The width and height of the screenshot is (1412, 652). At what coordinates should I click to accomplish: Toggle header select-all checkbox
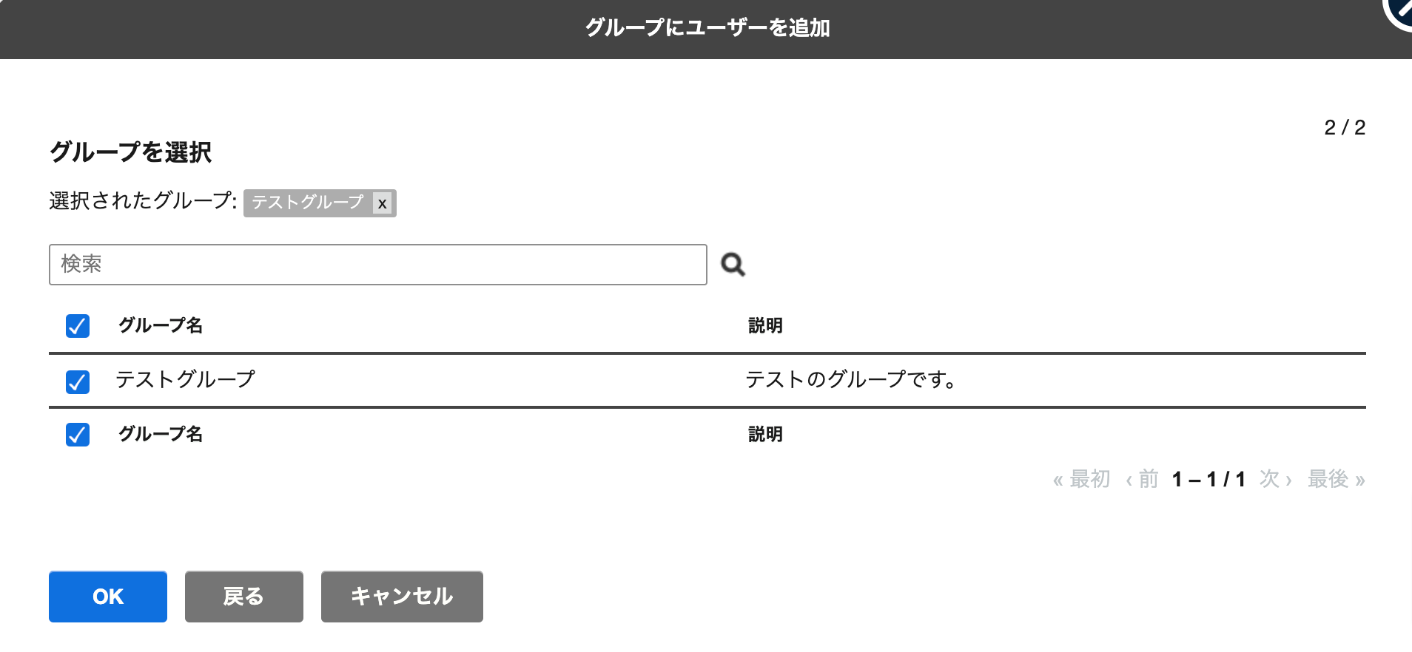click(x=78, y=326)
